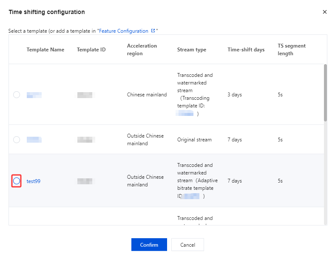Select the radio button for the Chinese mainland template
Image resolution: width=335 pixels, height=259 pixels.
click(17, 95)
